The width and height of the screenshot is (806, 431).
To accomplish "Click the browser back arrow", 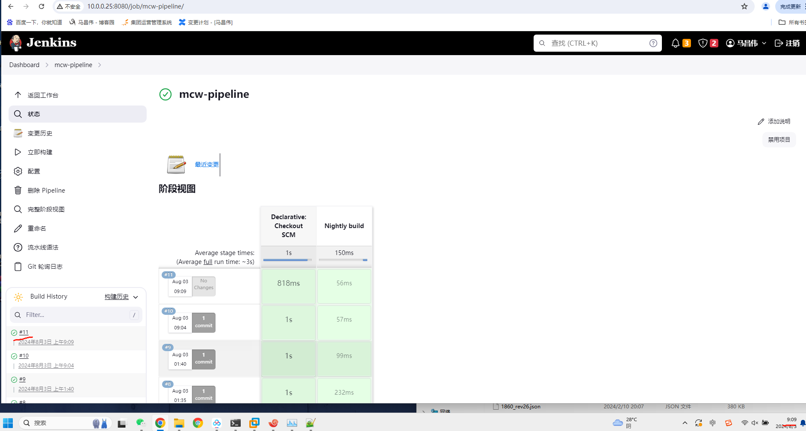I will coord(11,6).
